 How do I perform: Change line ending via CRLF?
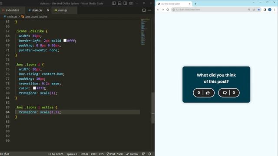coord(94,154)
